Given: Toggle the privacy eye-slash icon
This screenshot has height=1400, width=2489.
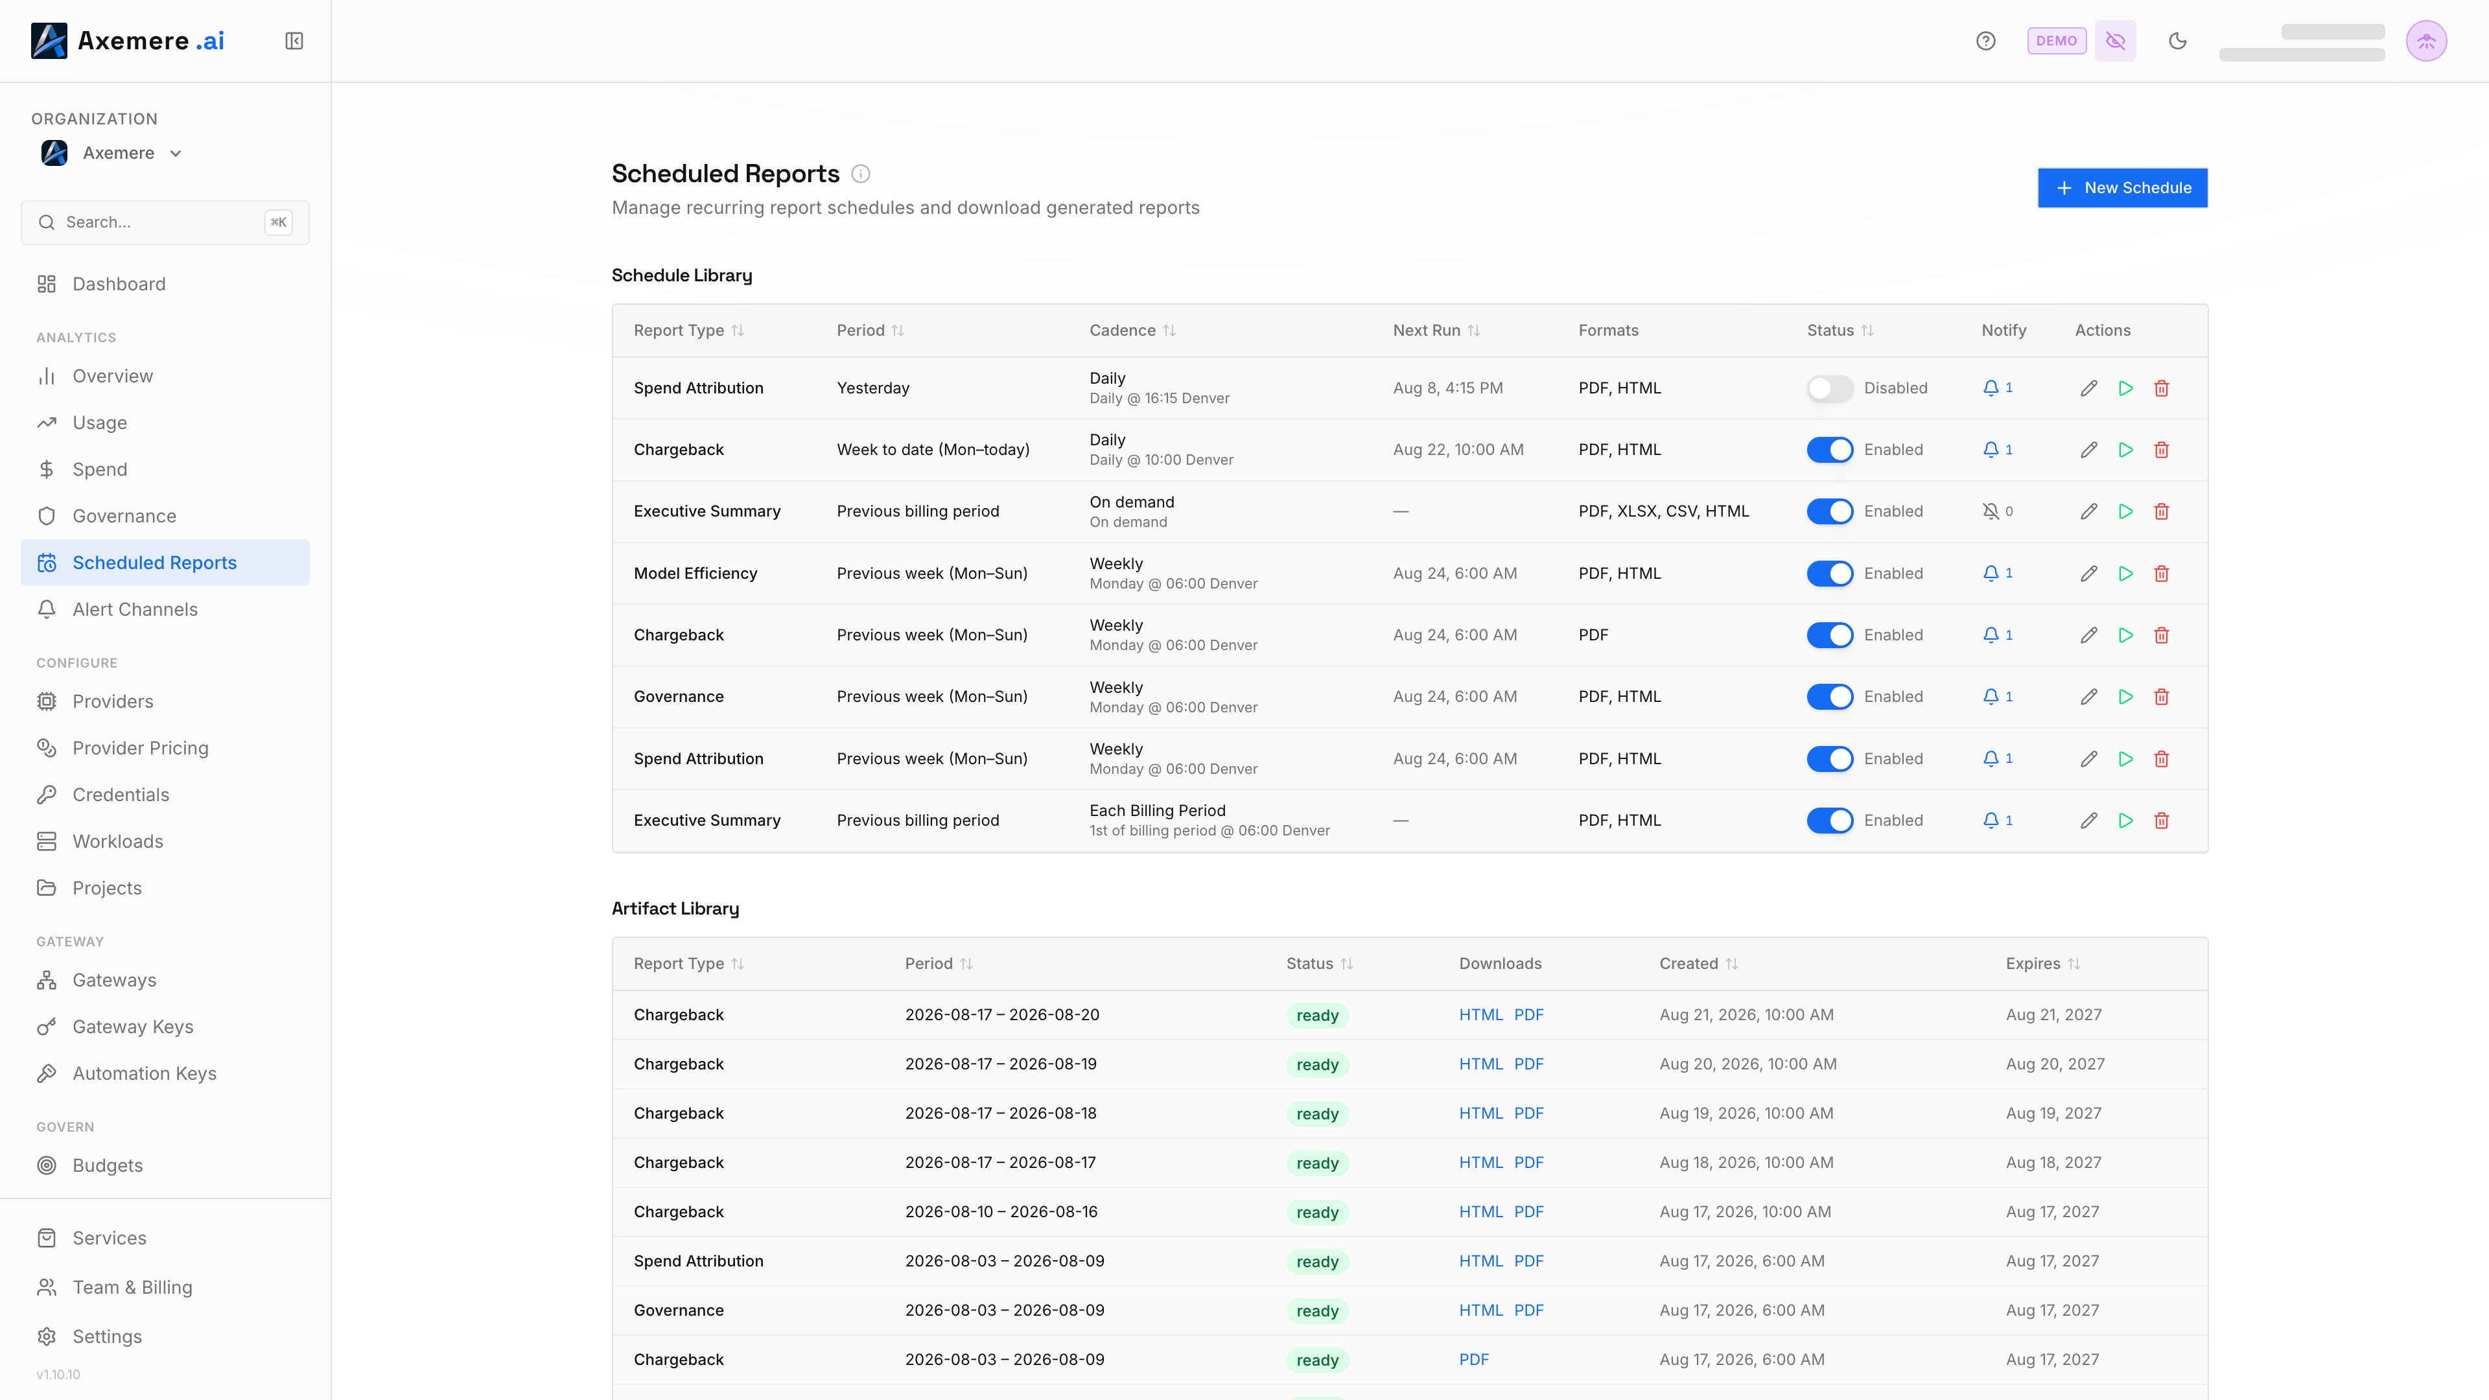Looking at the screenshot, I should 2115,41.
